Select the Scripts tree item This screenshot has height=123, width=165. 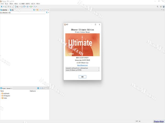pos(5,98)
